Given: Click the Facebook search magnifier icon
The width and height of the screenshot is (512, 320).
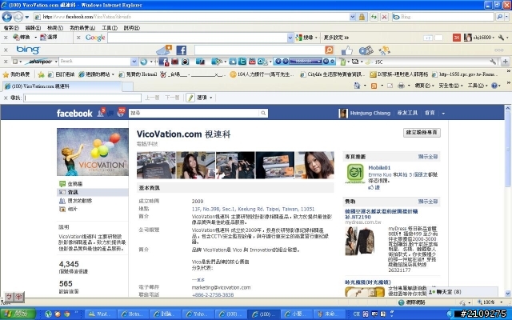Looking at the screenshot, I should (263, 113).
